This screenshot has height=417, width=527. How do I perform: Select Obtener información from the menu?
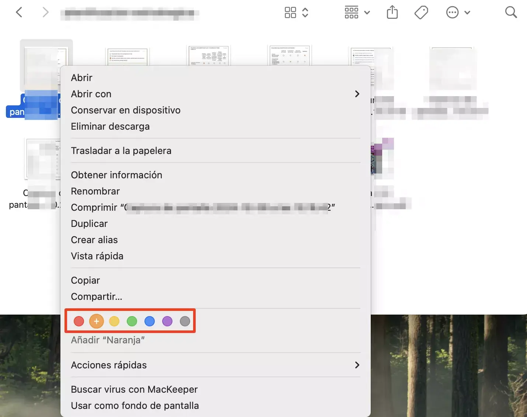(x=116, y=175)
